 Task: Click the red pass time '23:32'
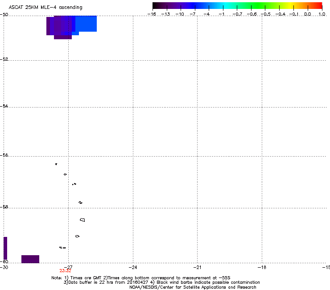[x=65, y=271]
